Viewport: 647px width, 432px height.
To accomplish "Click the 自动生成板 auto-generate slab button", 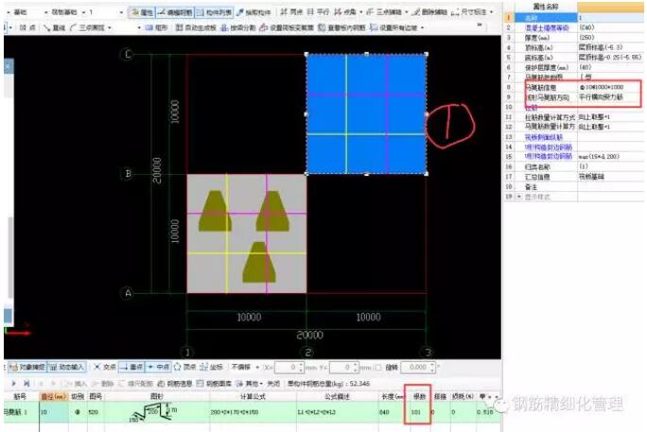I will click(x=201, y=27).
